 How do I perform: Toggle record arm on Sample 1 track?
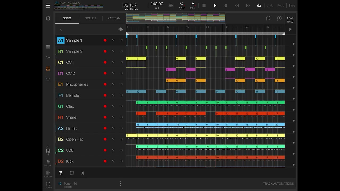105,40
